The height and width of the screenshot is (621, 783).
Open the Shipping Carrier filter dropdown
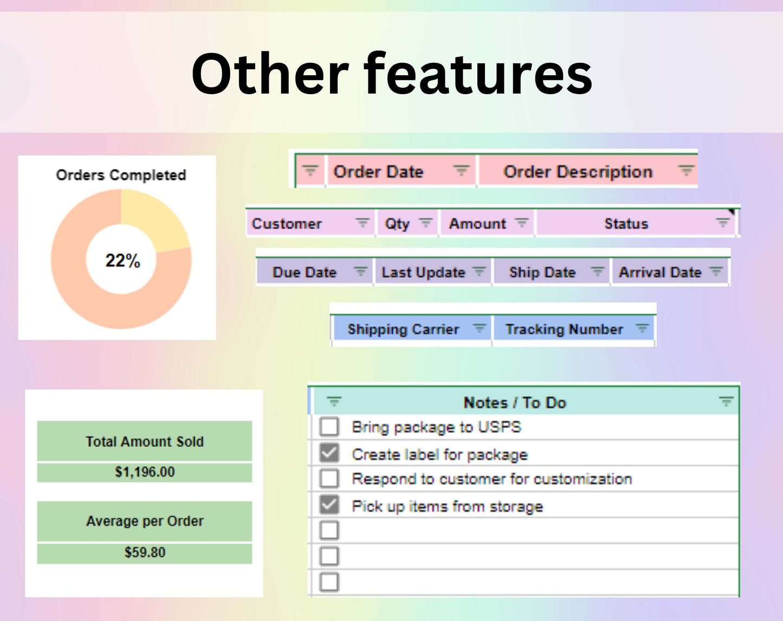[x=479, y=329]
